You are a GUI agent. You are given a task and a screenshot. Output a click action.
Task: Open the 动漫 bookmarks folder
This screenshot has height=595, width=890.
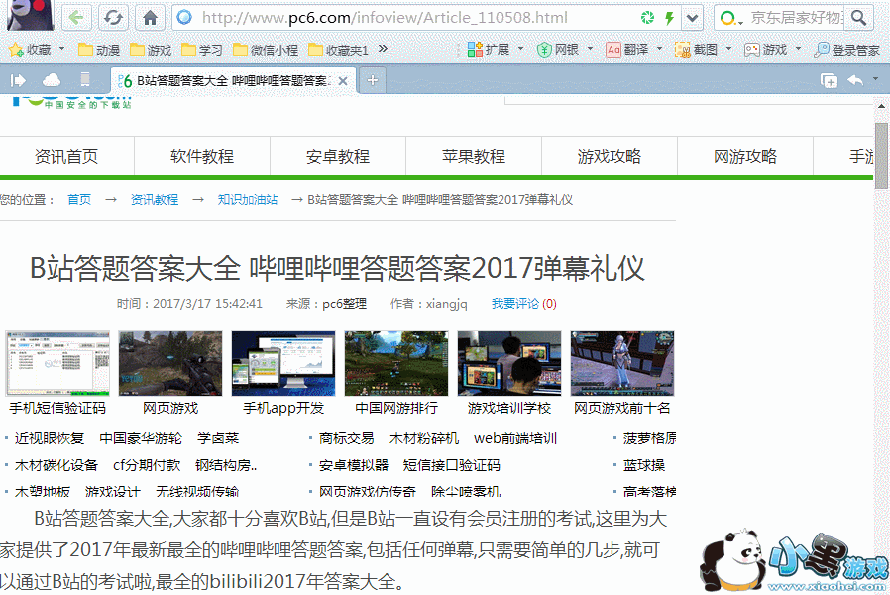[x=98, y=49]
